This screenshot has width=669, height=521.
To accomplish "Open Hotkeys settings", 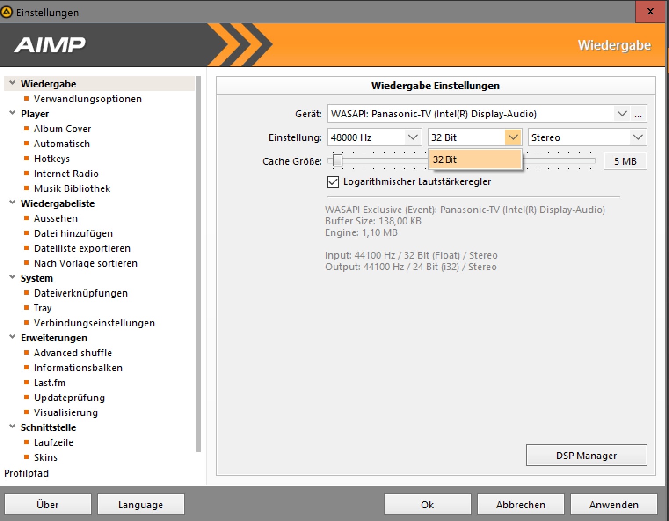I will tap(52, 159).
